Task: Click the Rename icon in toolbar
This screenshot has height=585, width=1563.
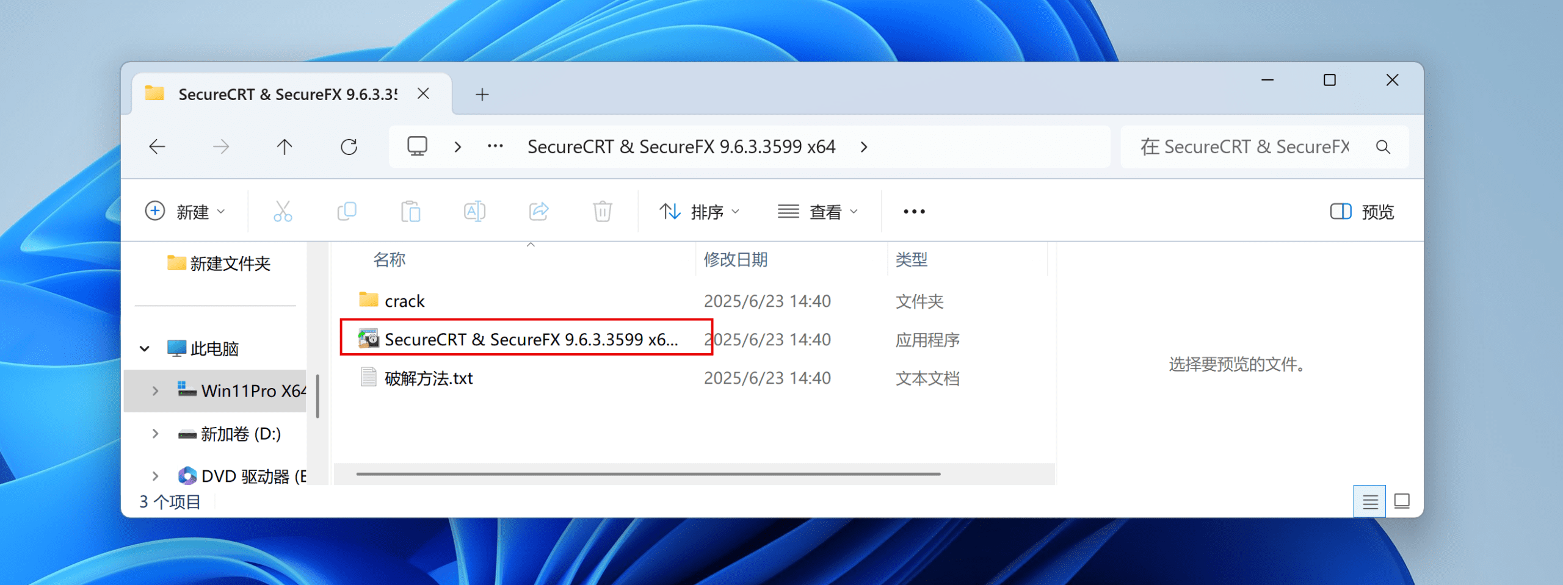Action: 474,212
